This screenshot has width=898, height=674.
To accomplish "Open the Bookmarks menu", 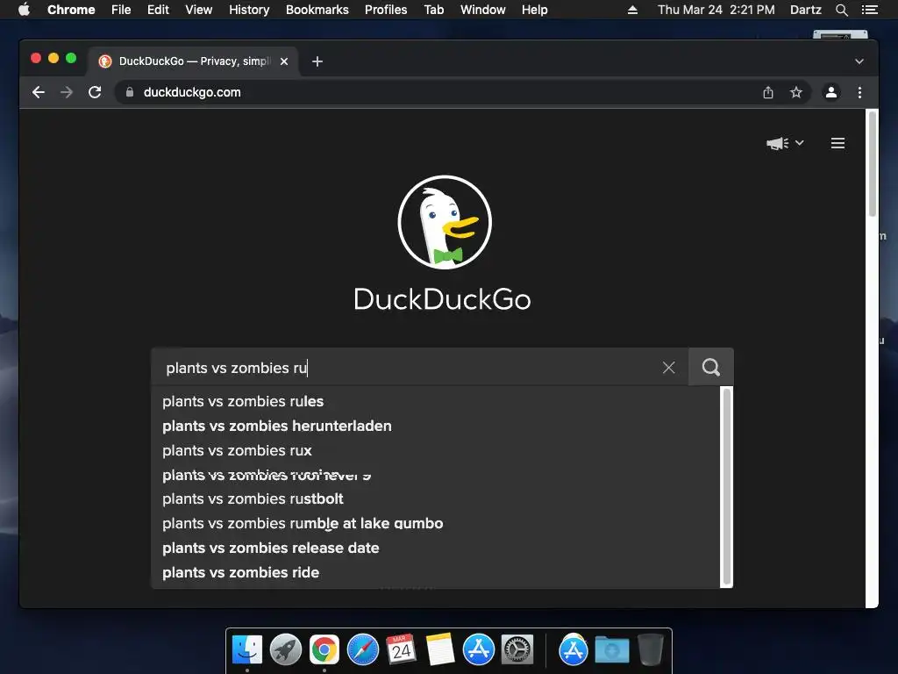I will click(317, 10).
